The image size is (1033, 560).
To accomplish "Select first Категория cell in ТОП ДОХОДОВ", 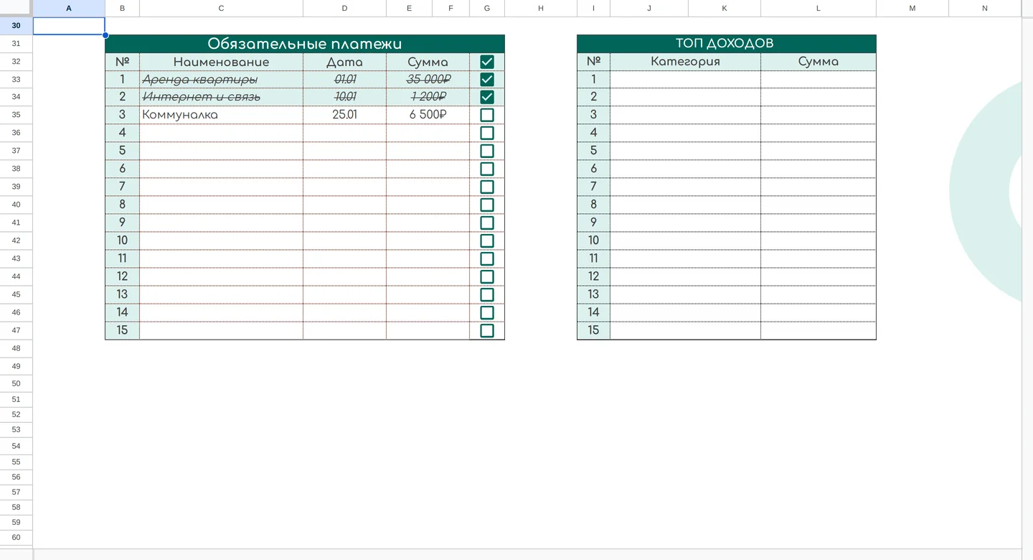I will [685, 79].
